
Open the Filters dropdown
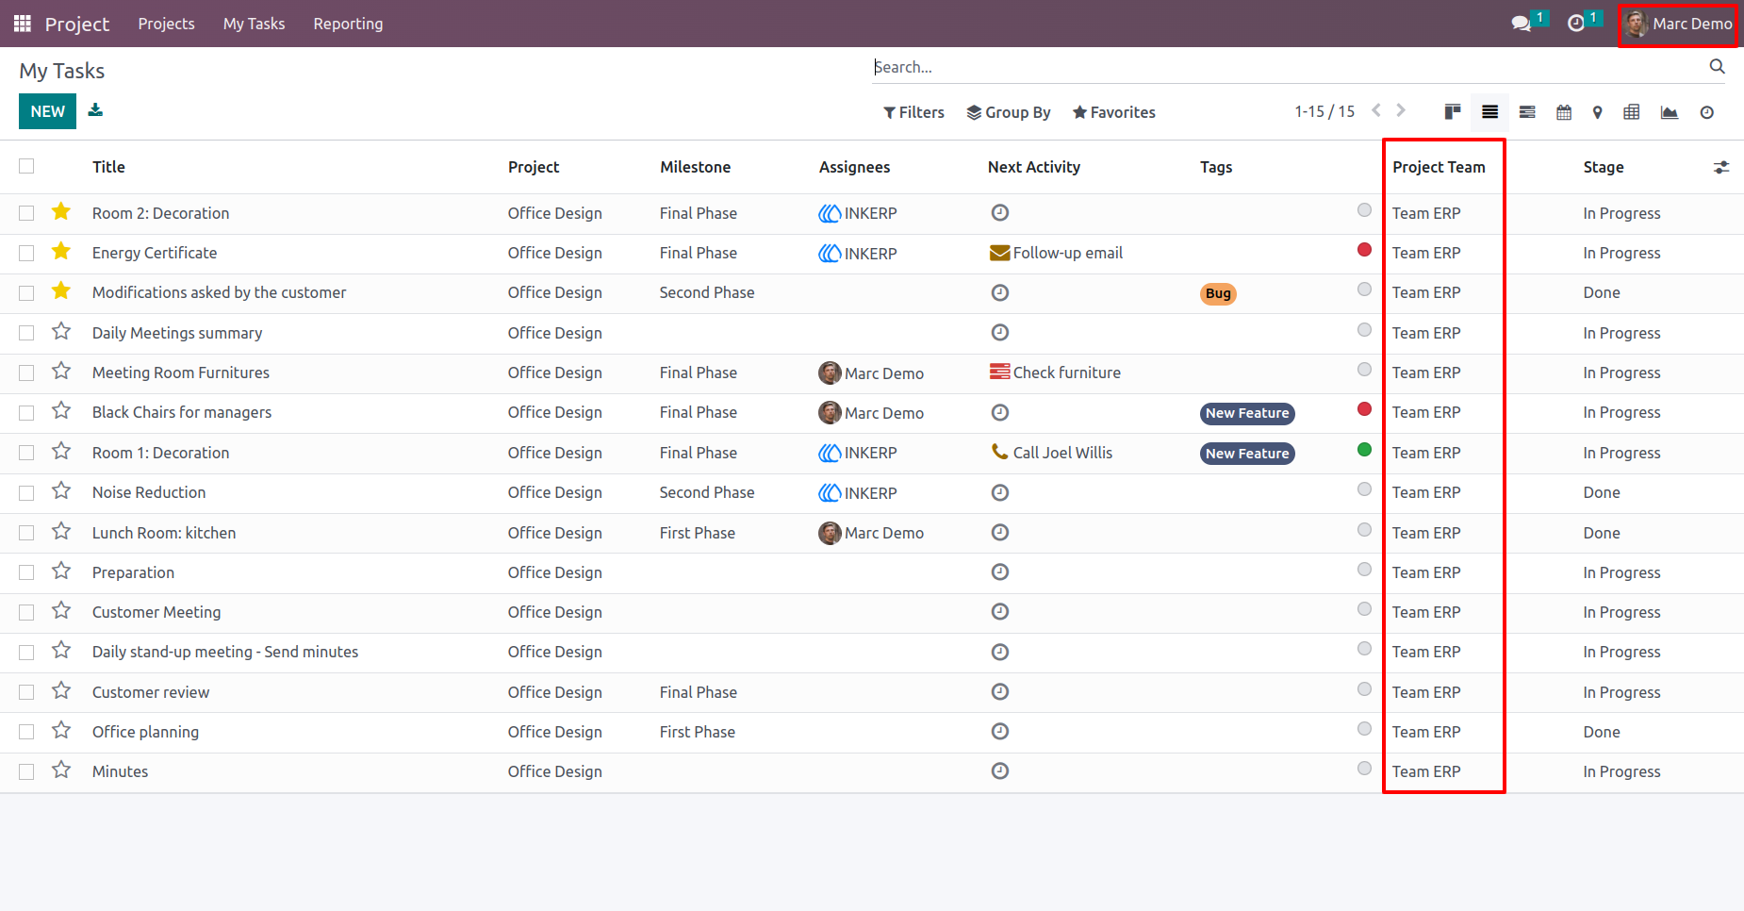coord(913,112)
